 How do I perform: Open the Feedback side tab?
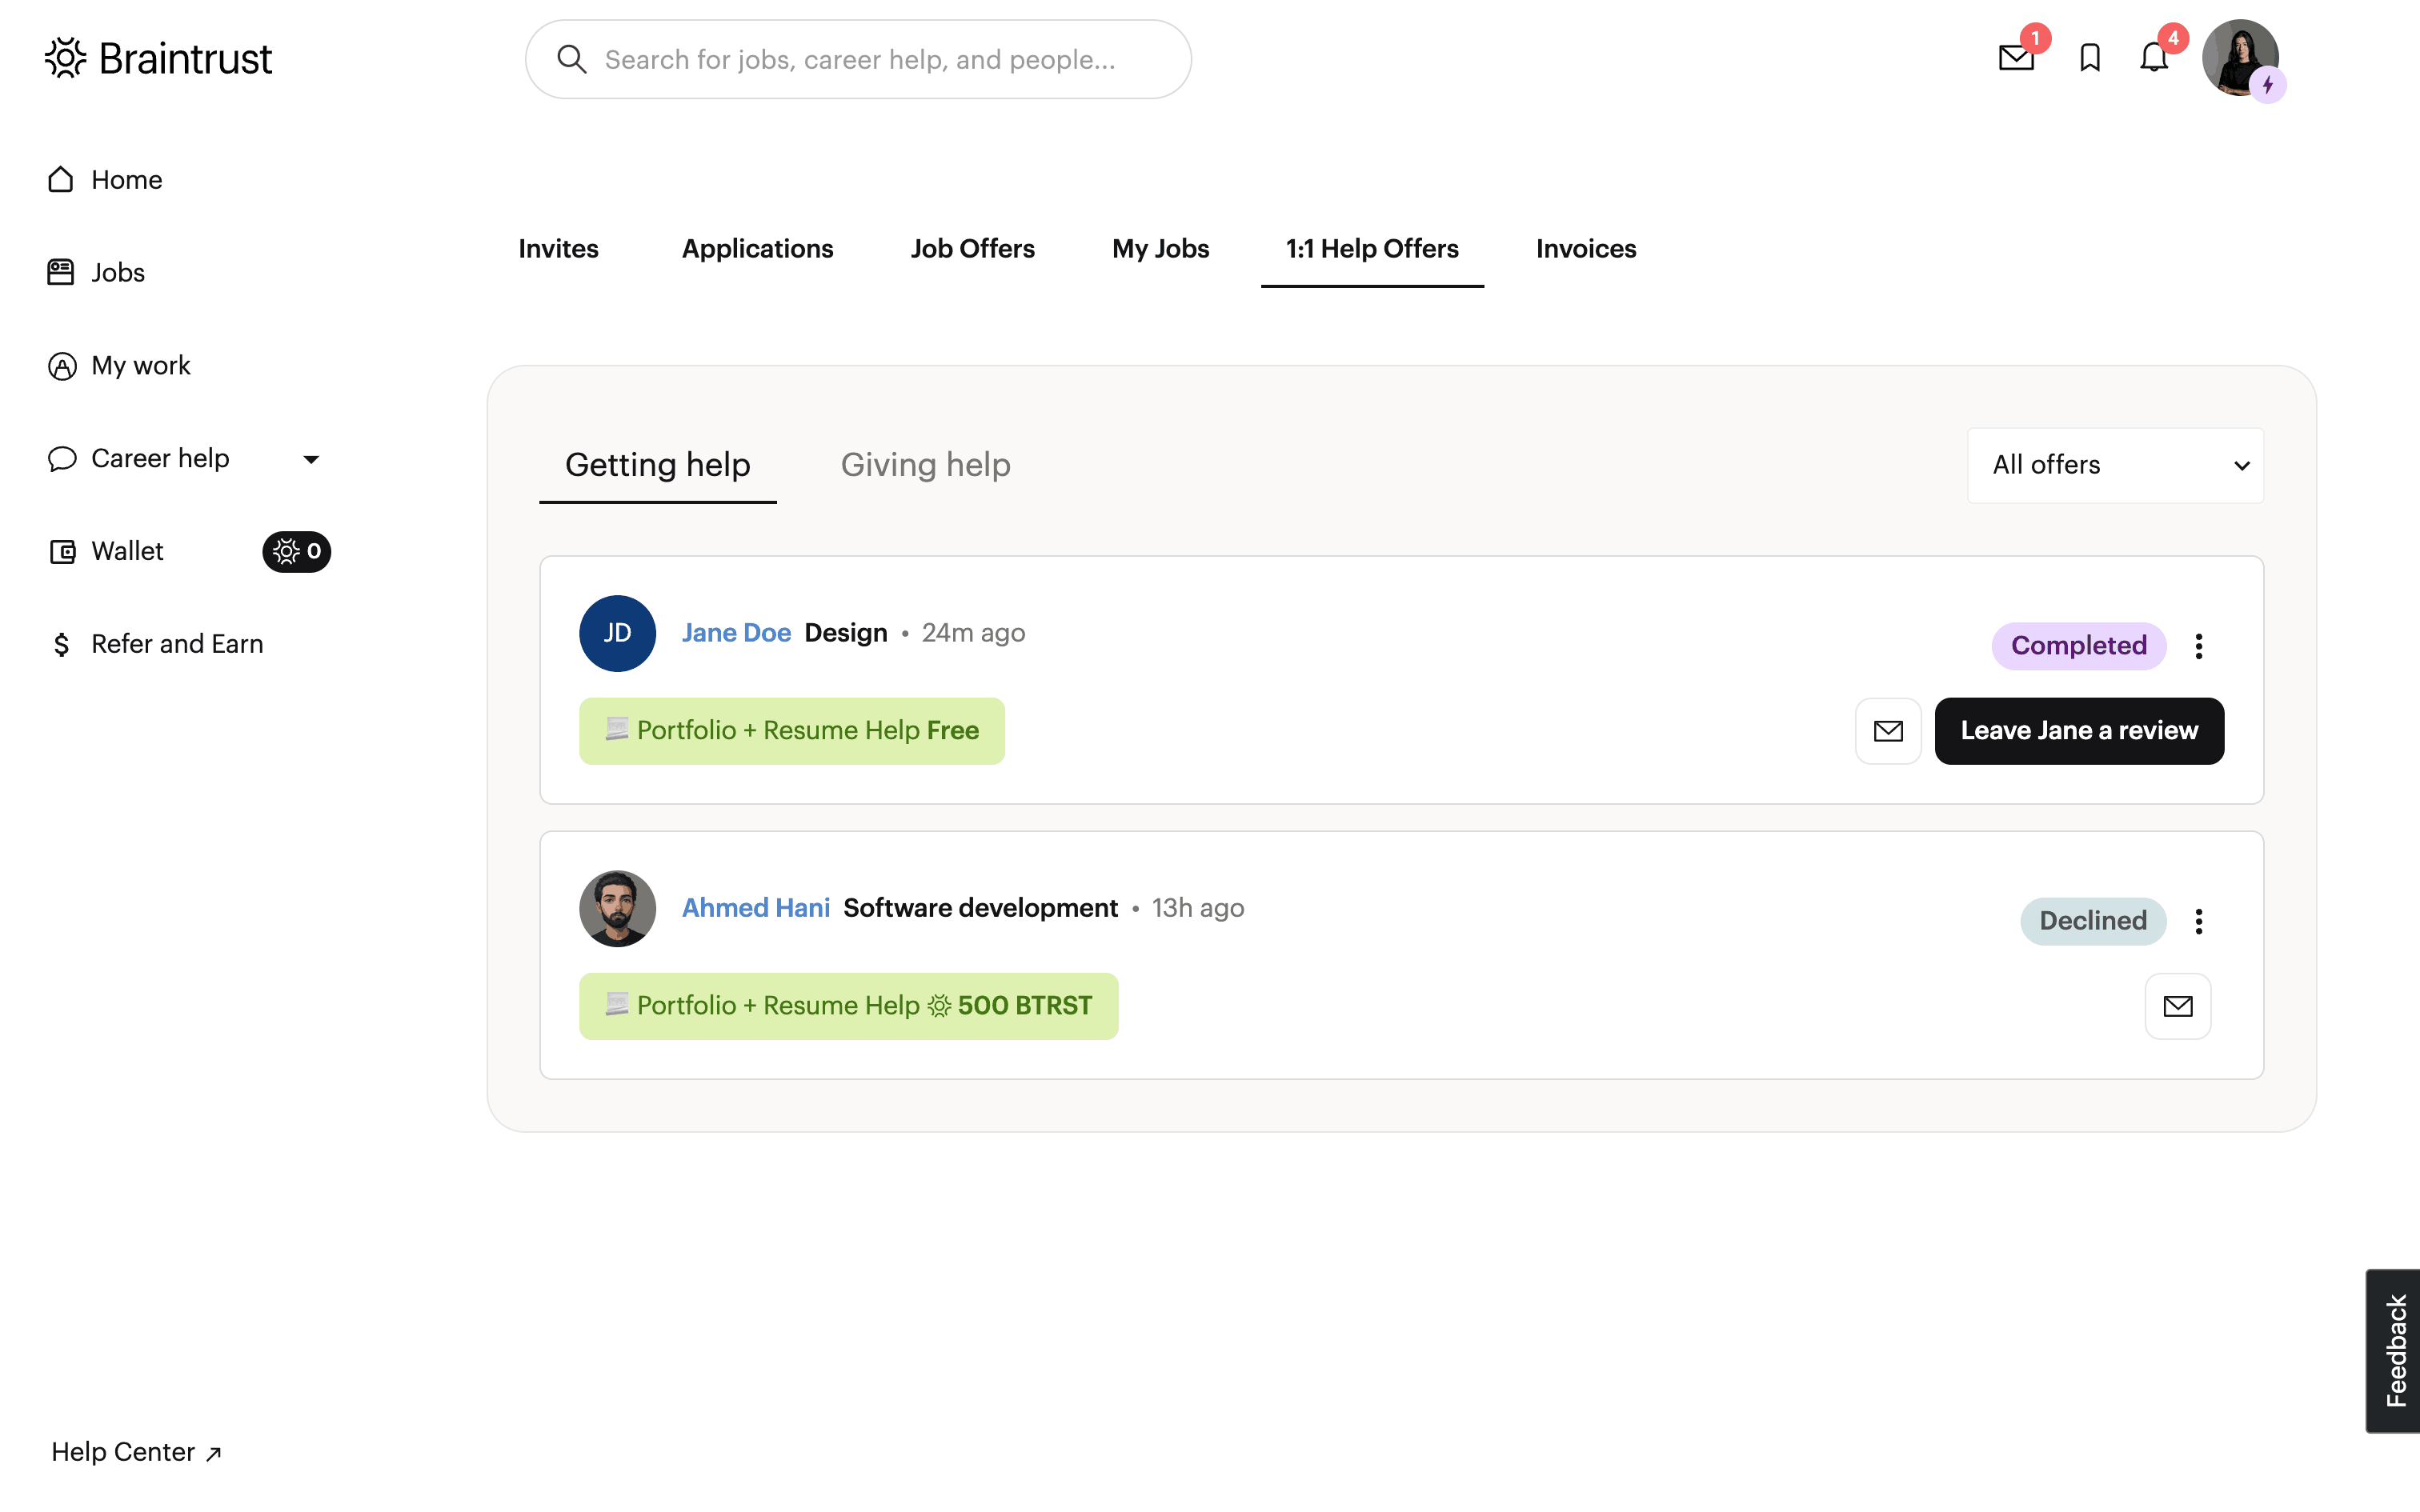pyautogui.click(x=2394, y=1350)
